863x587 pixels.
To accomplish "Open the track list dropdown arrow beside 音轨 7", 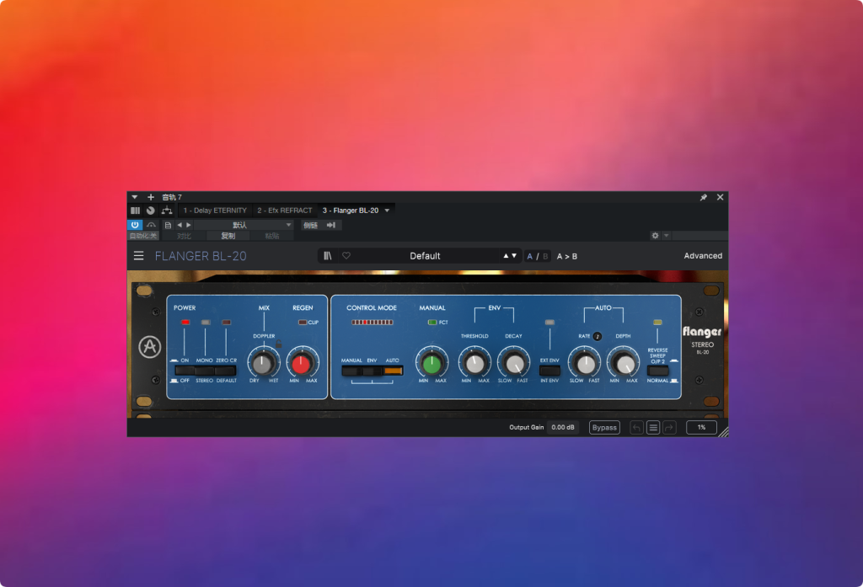I will (135, 197).
